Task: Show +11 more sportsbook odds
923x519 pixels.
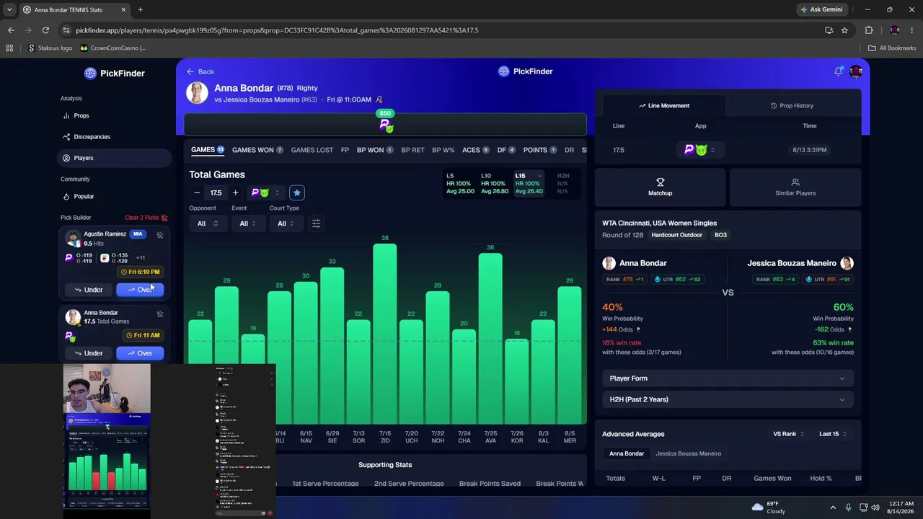Action: tap(140, 257)
